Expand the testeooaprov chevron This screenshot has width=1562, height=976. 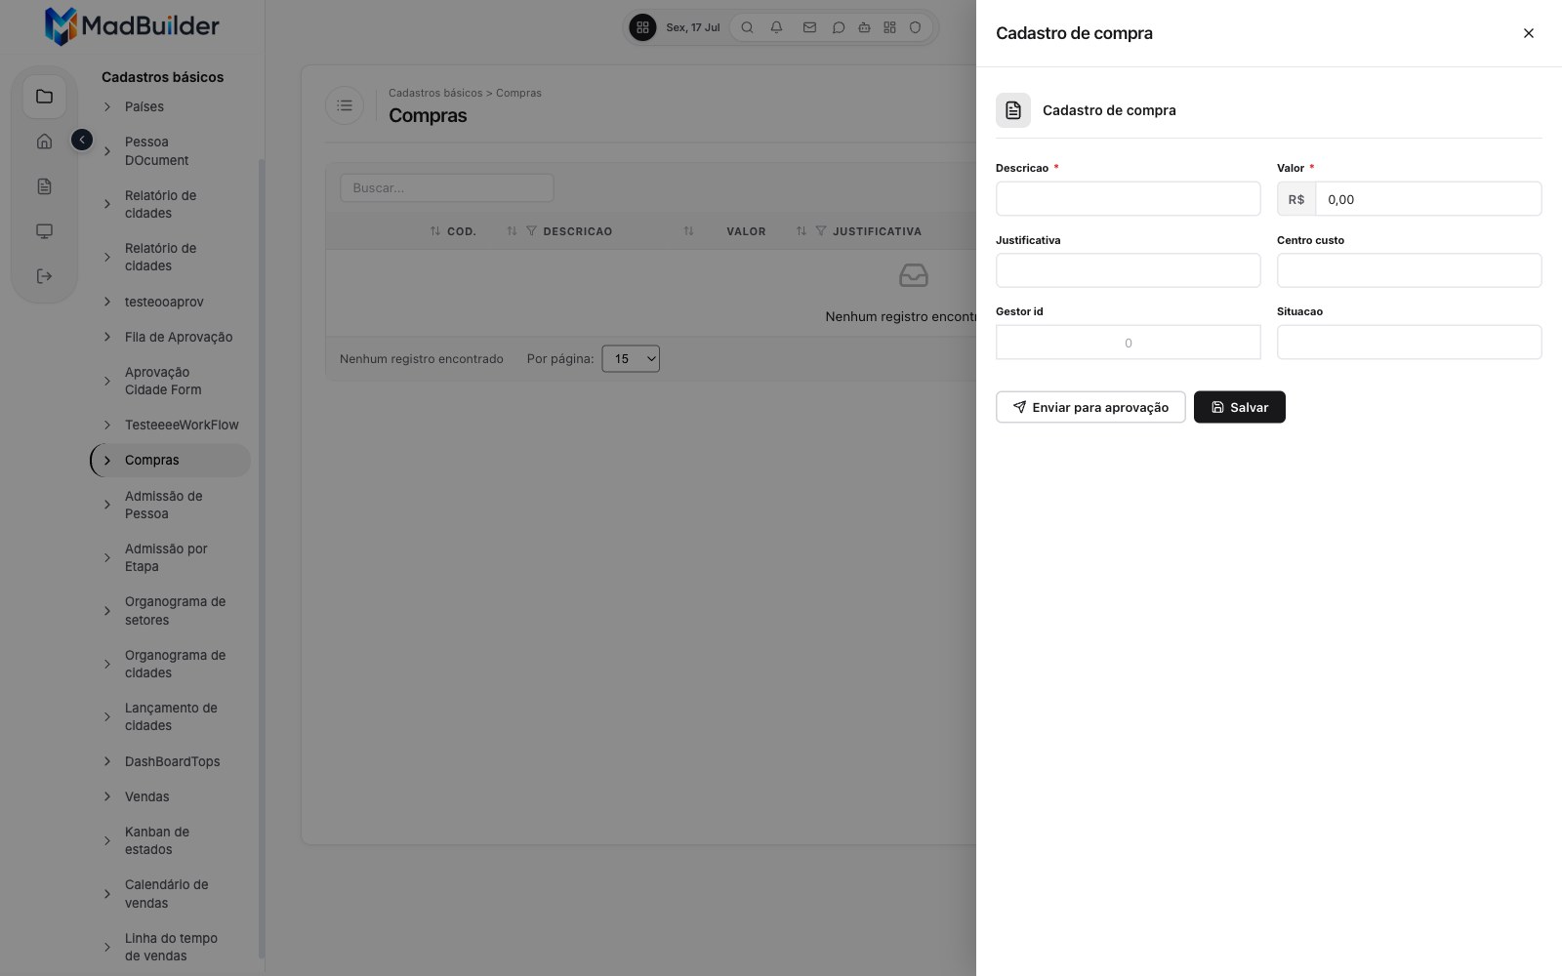(x=107, y=302)
